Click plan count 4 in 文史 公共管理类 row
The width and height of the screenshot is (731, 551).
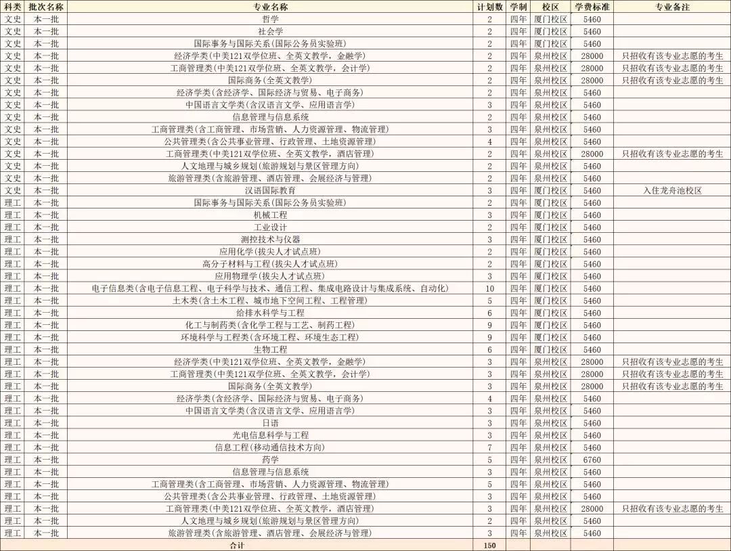click(x=489, y=141)
